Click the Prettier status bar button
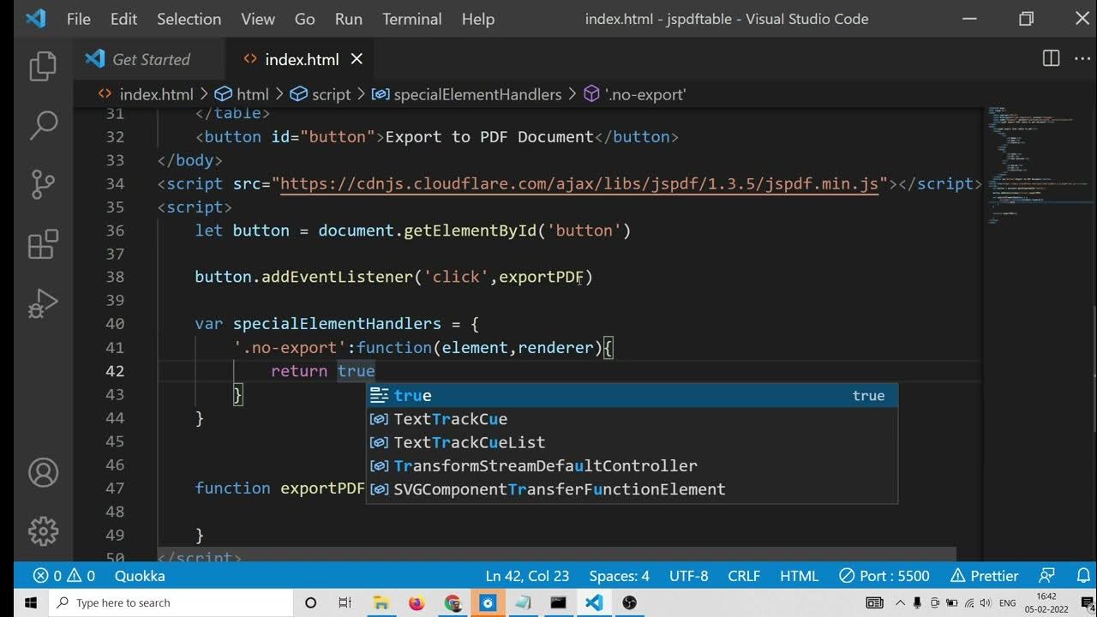The width and height of the screenshot is (1097, 617). pos(986,576)
